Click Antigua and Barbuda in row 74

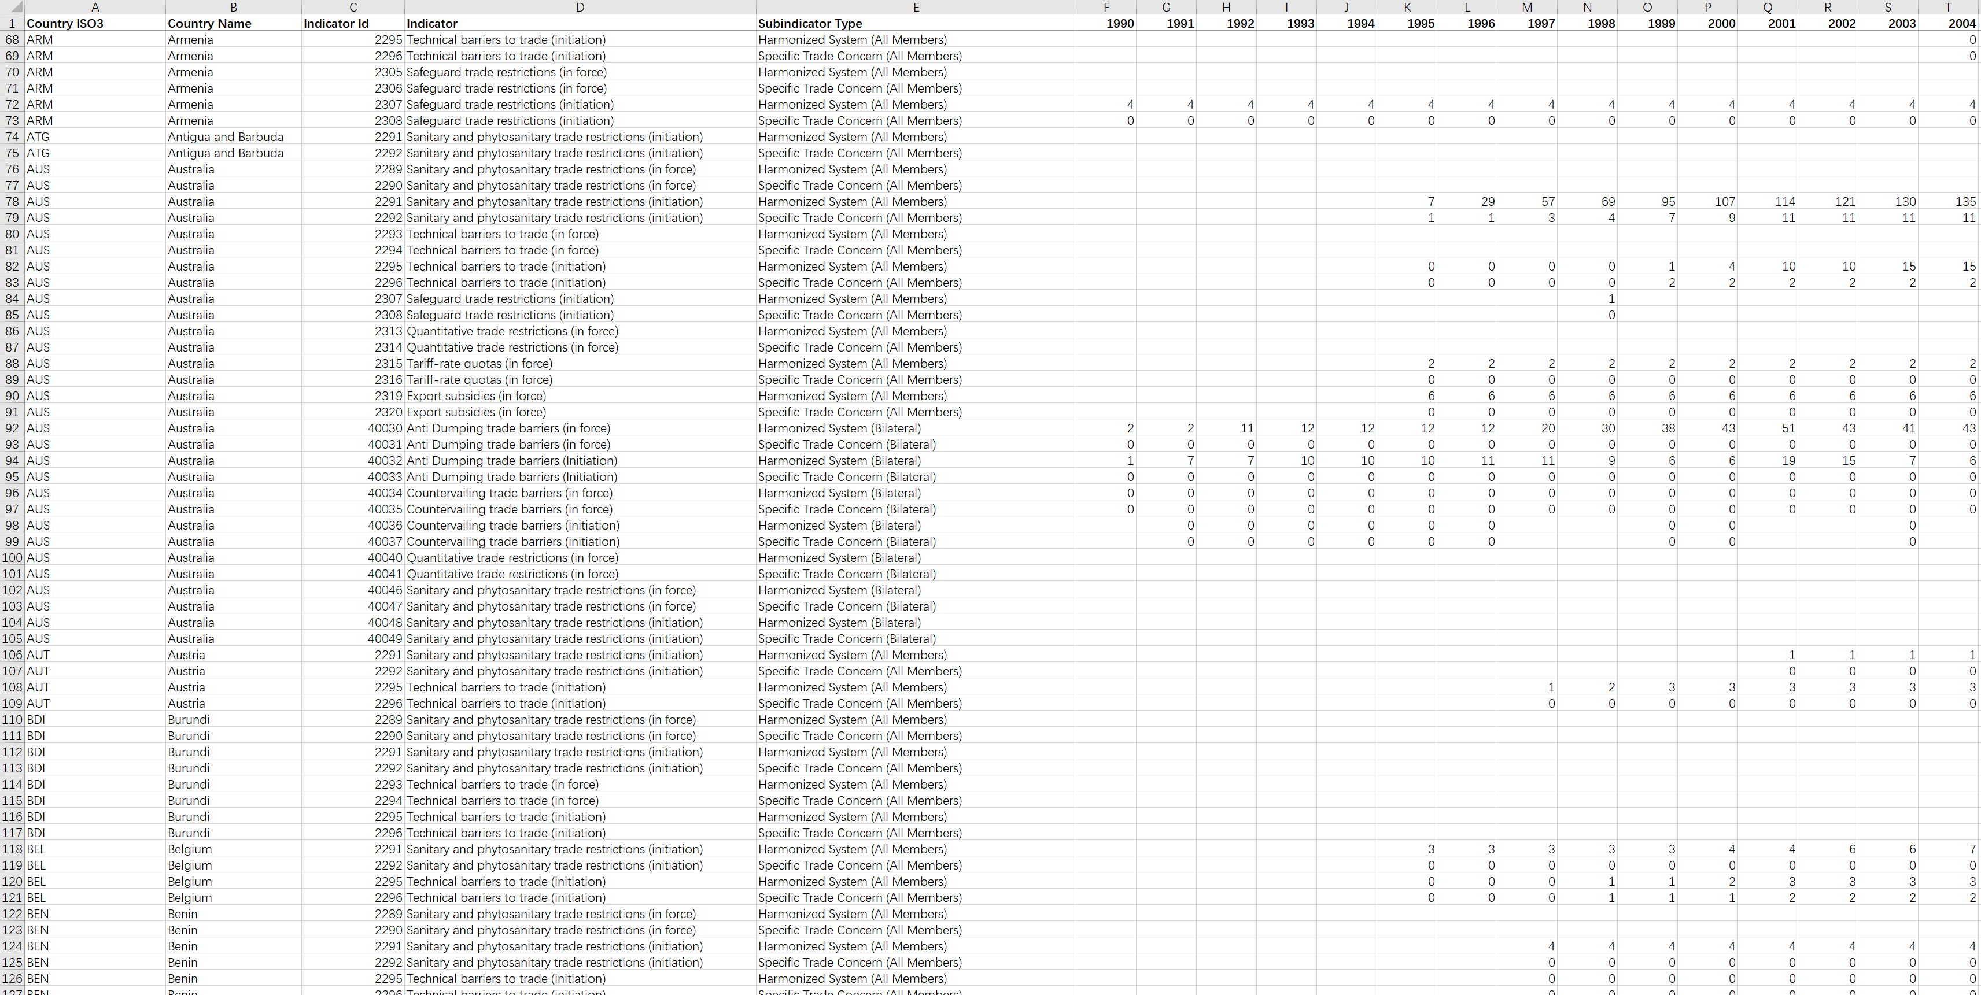226,137
